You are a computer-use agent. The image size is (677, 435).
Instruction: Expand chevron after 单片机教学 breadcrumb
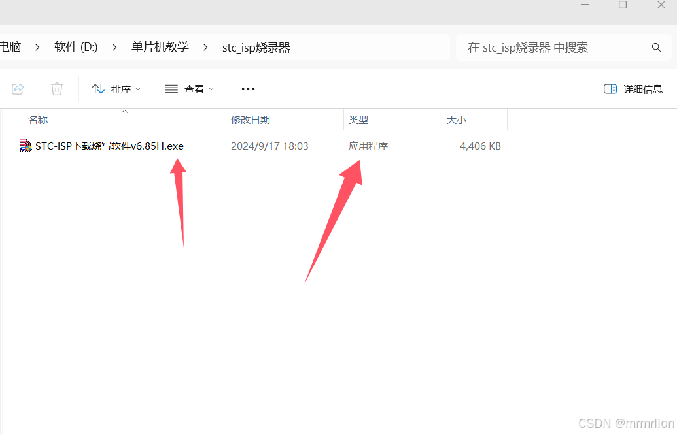pyautogui.click(x=205, y=48)
